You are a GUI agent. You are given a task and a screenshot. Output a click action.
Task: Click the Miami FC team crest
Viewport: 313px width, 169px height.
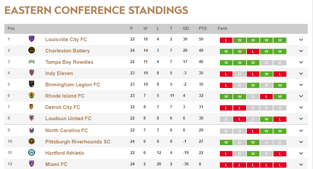coord(32,164)
